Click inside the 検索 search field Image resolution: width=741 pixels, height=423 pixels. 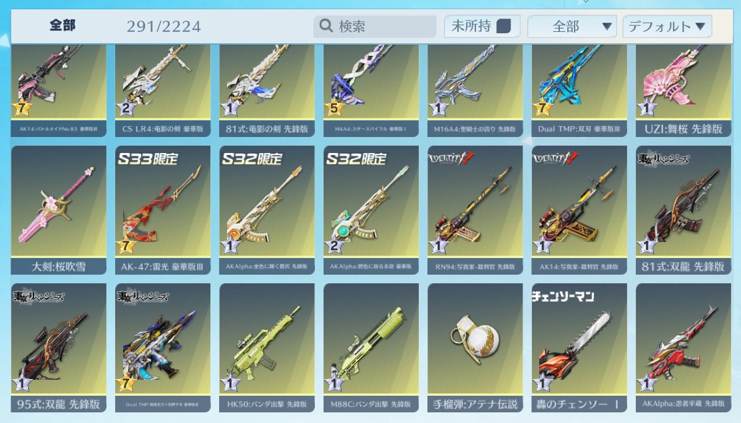375,26
